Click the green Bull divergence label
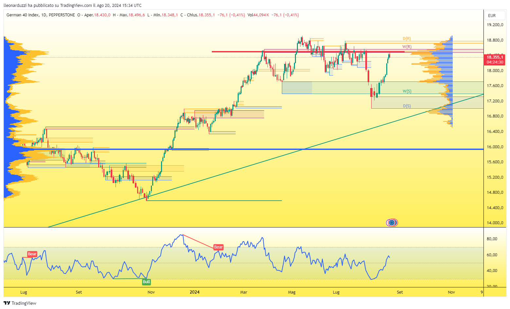 146,282
